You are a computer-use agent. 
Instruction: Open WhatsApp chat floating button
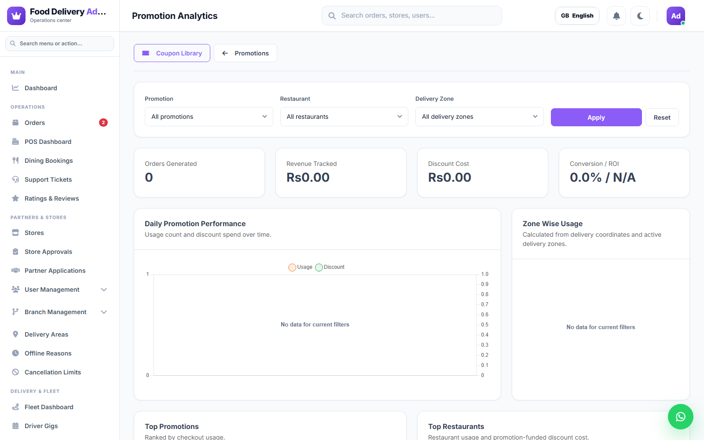681,417
